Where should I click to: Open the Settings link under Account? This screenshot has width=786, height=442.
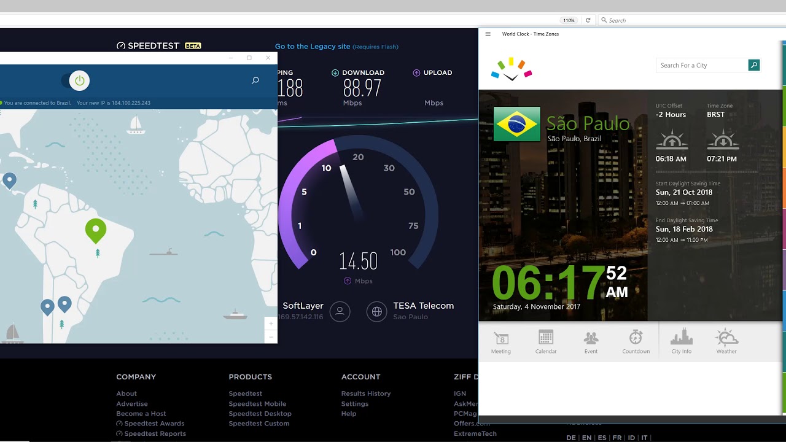(x=355, y=404)
